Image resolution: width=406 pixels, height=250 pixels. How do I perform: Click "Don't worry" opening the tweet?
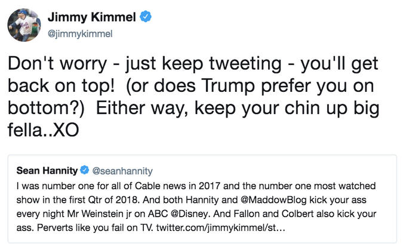click(x=57, y=64)
